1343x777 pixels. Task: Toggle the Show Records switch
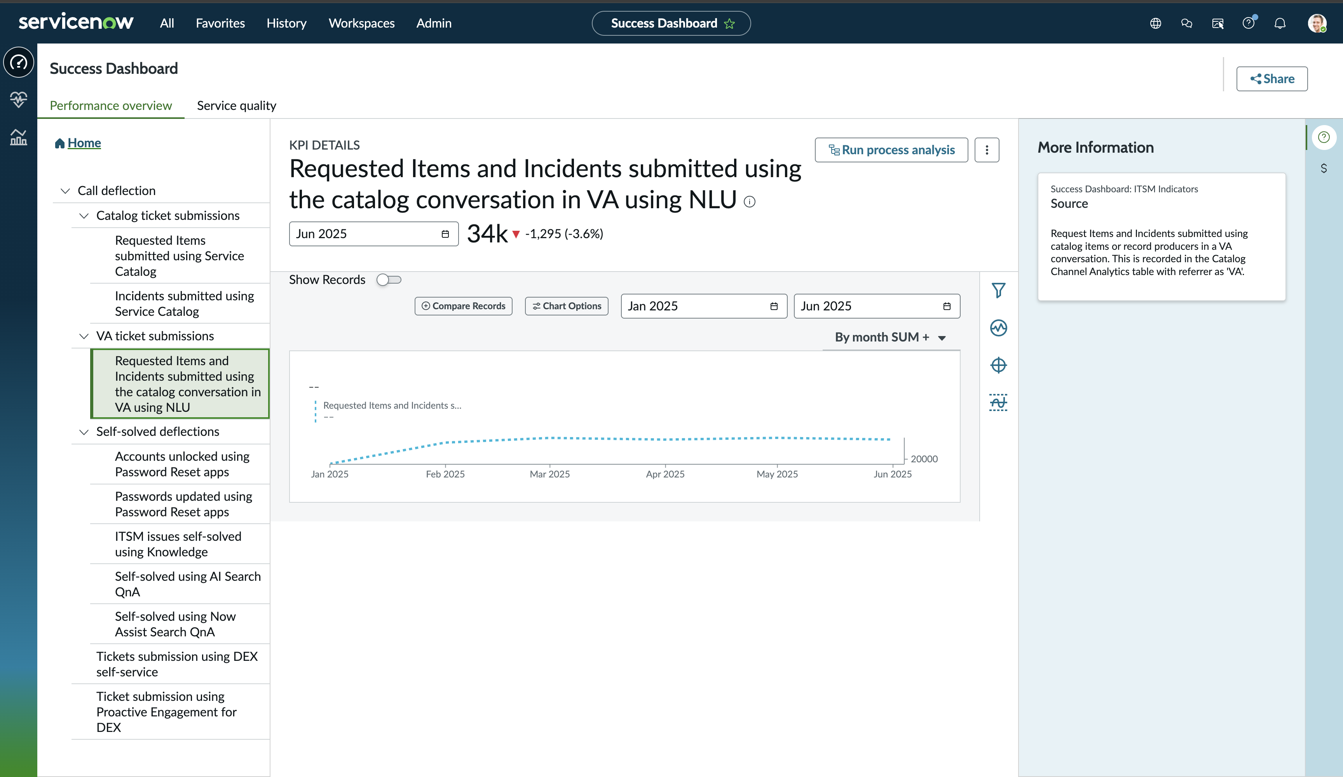(389, 280)
